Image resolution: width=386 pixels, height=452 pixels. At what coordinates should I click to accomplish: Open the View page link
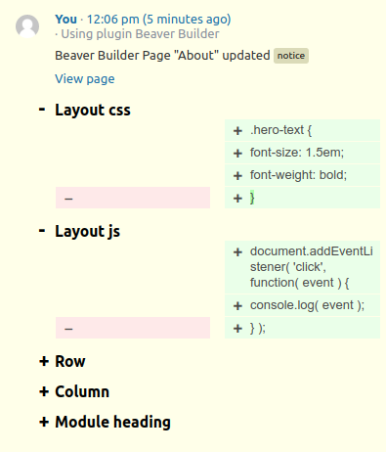click(85, 79)
